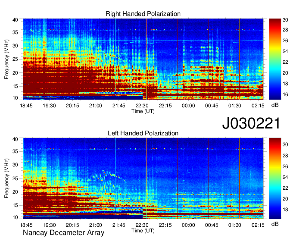Click the 21:00 time tick on the Left Handed plot

click(x=96, y=225)
